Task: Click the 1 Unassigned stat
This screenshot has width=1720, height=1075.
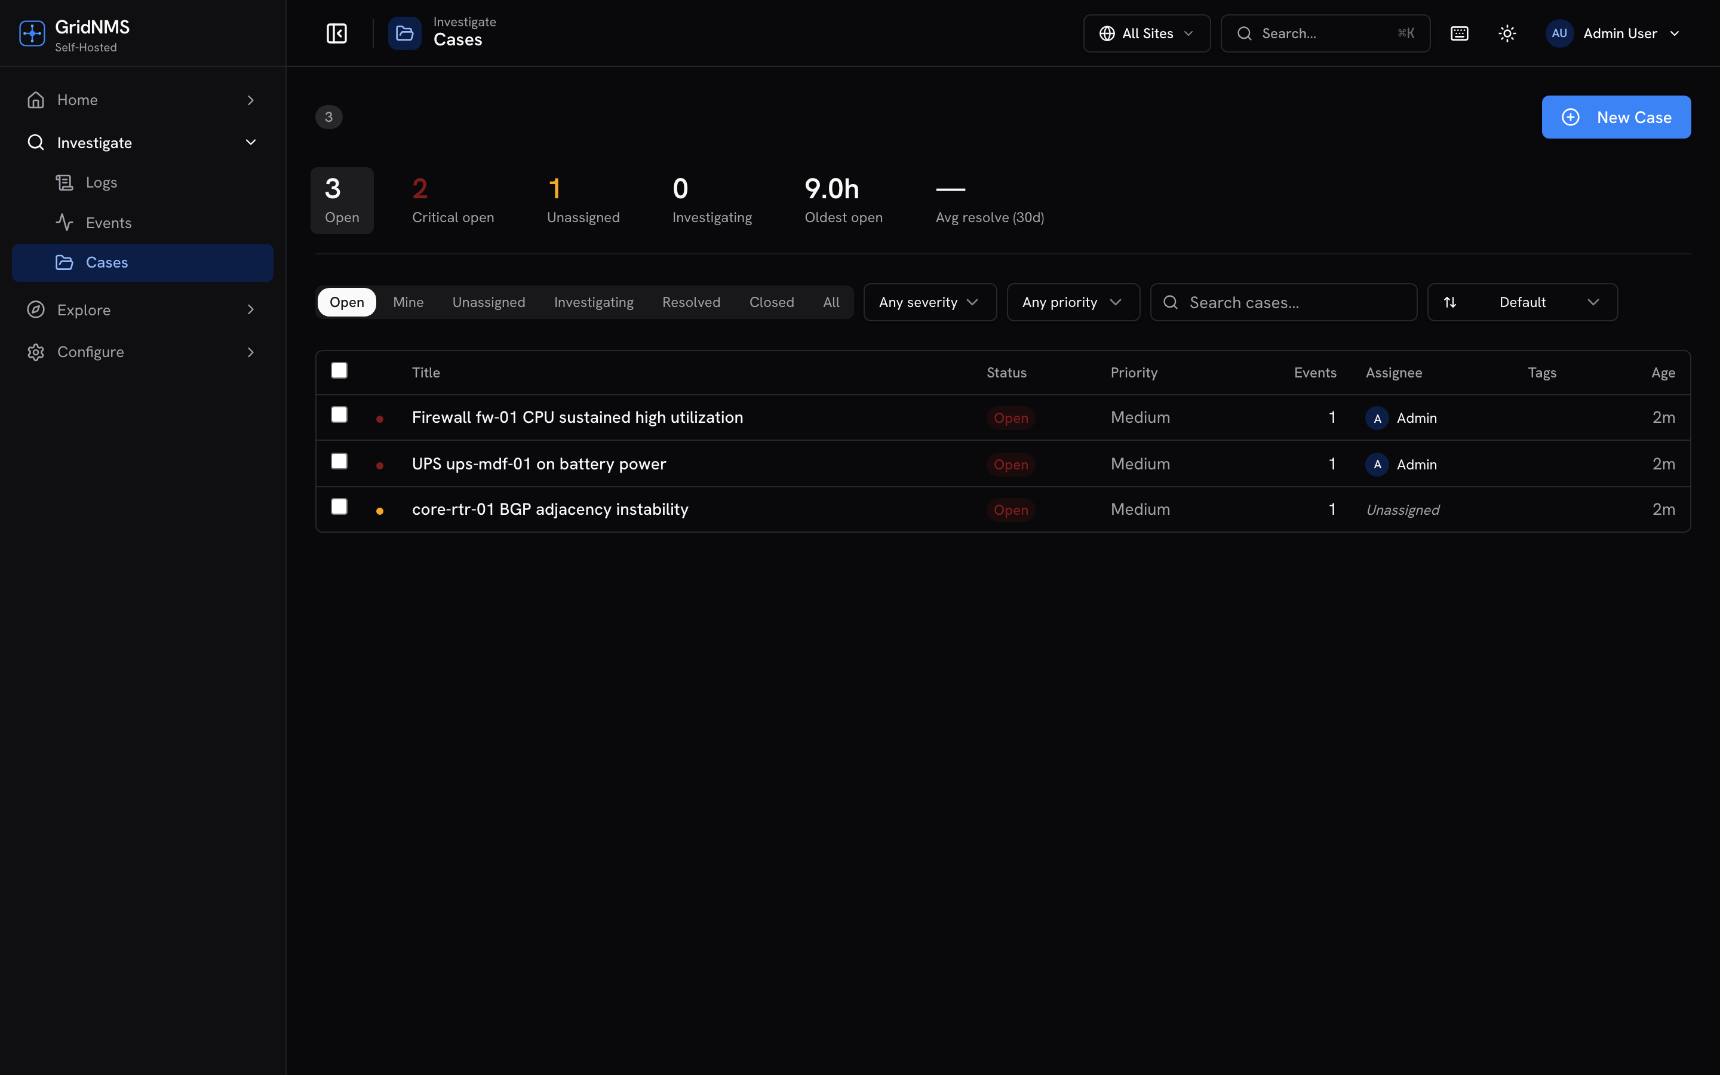Action: [x=583, y=201]
